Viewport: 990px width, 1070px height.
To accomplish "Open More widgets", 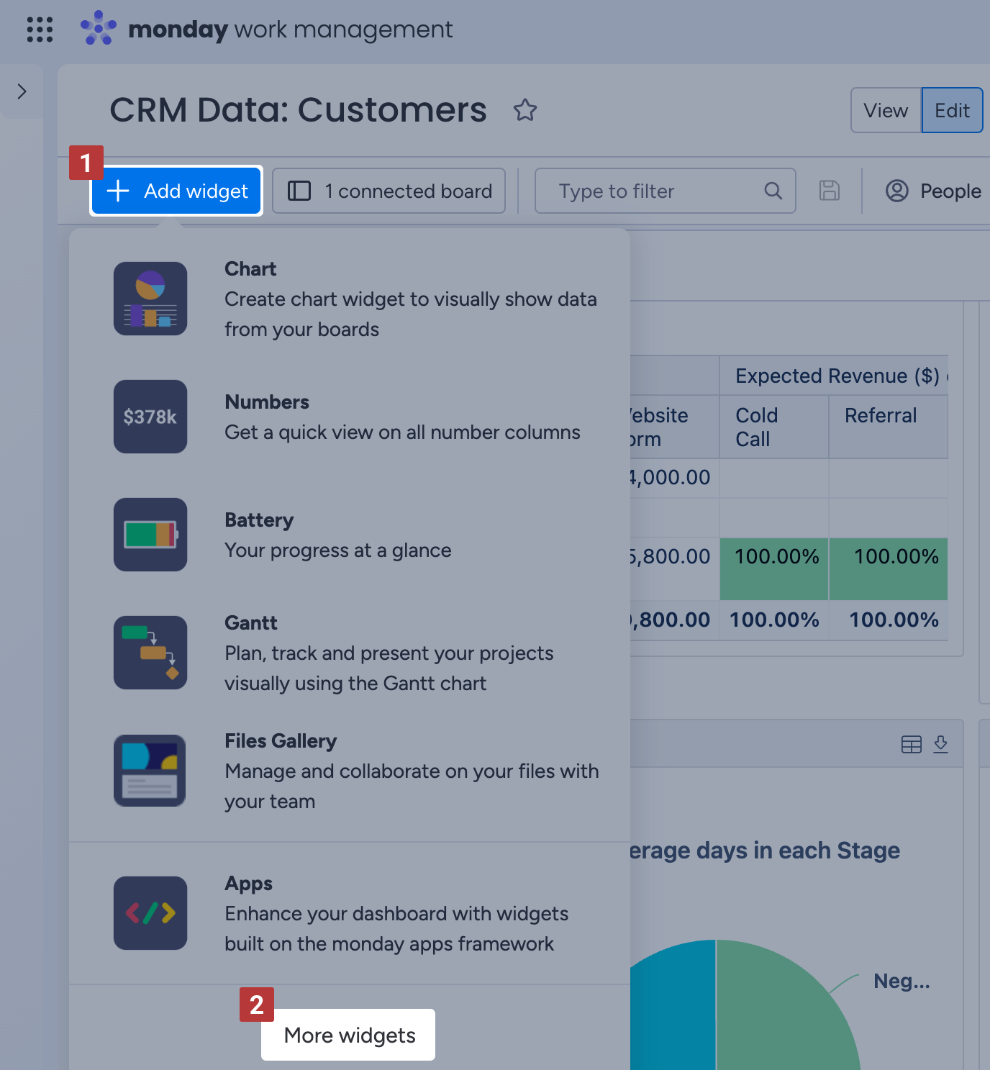I will [348, 1035].
